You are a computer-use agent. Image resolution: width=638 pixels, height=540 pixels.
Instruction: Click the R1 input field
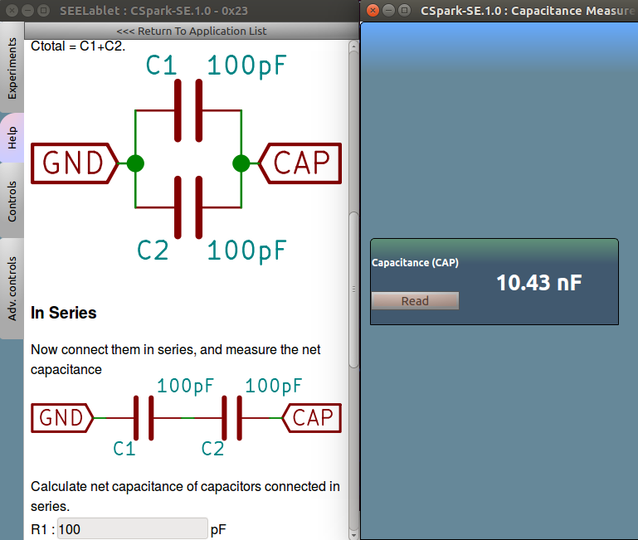coord(132,528)
